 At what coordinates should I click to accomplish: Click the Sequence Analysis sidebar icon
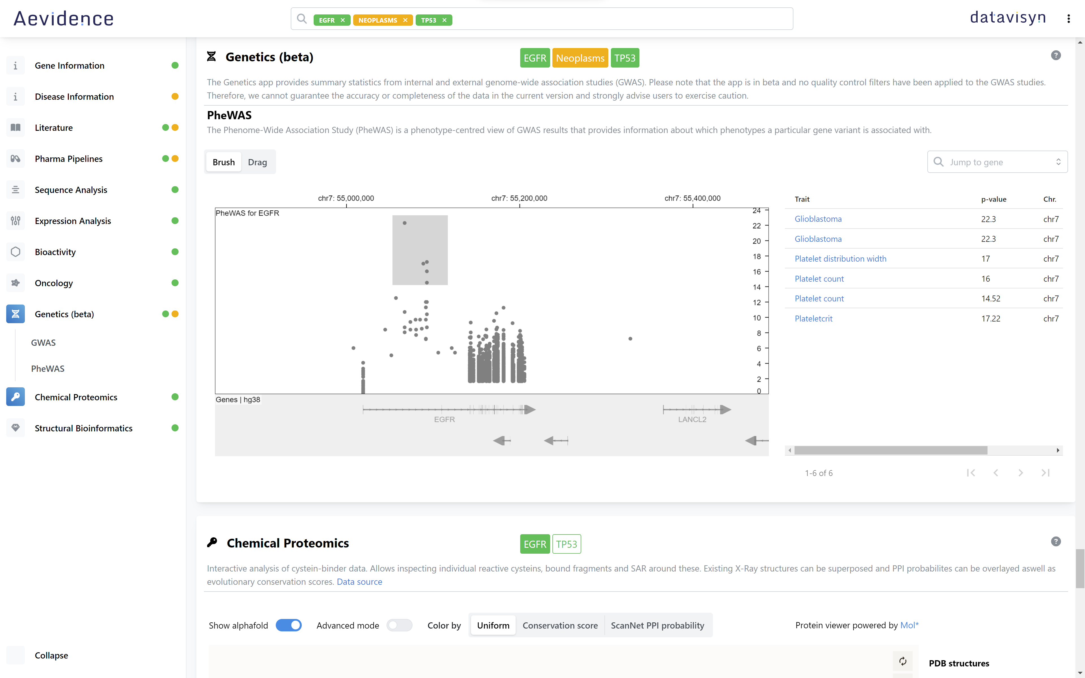15,190
